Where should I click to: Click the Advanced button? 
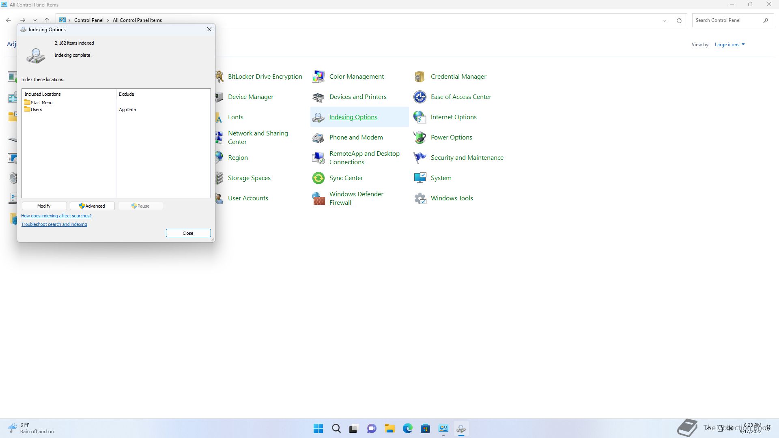92,206
